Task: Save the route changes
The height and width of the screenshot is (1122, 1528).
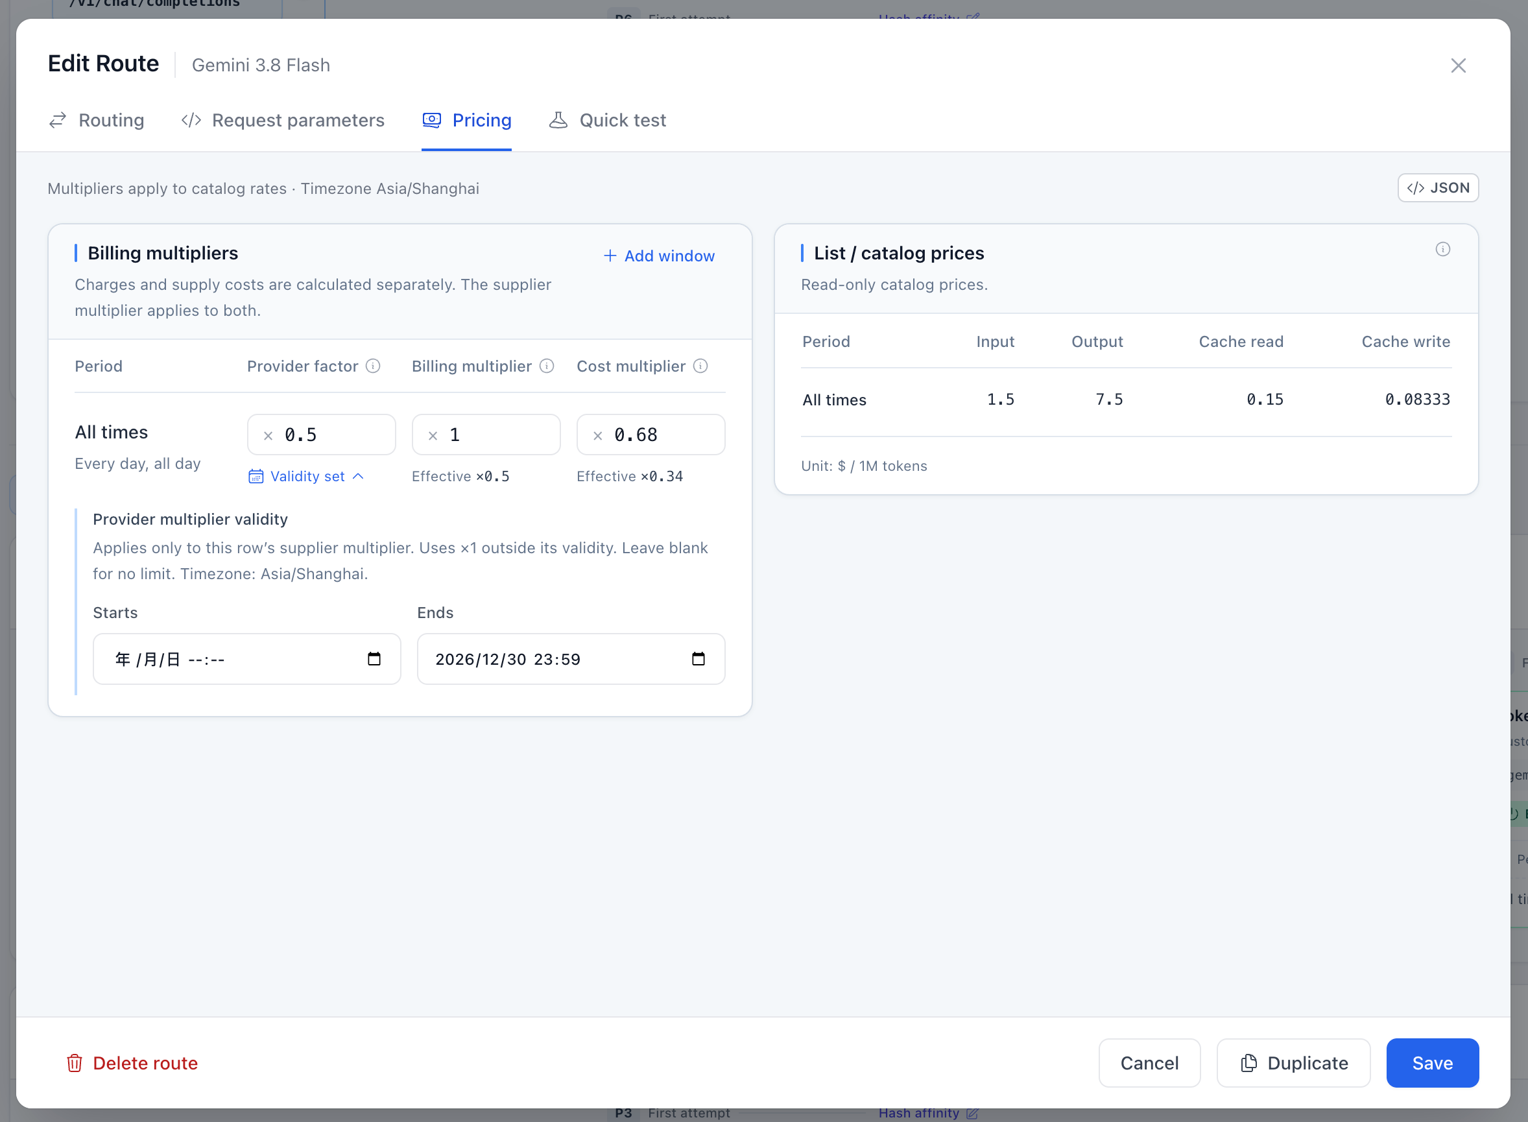Action: 1432,1062
